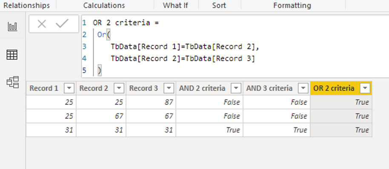Select the Formatting ribbon group label
The width and height of the screenshot is (389, 169).
292,6
